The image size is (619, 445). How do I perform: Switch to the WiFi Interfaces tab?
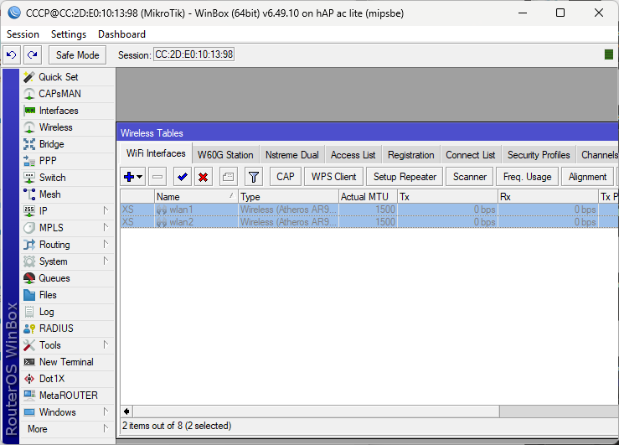click(x=156, y=153)
